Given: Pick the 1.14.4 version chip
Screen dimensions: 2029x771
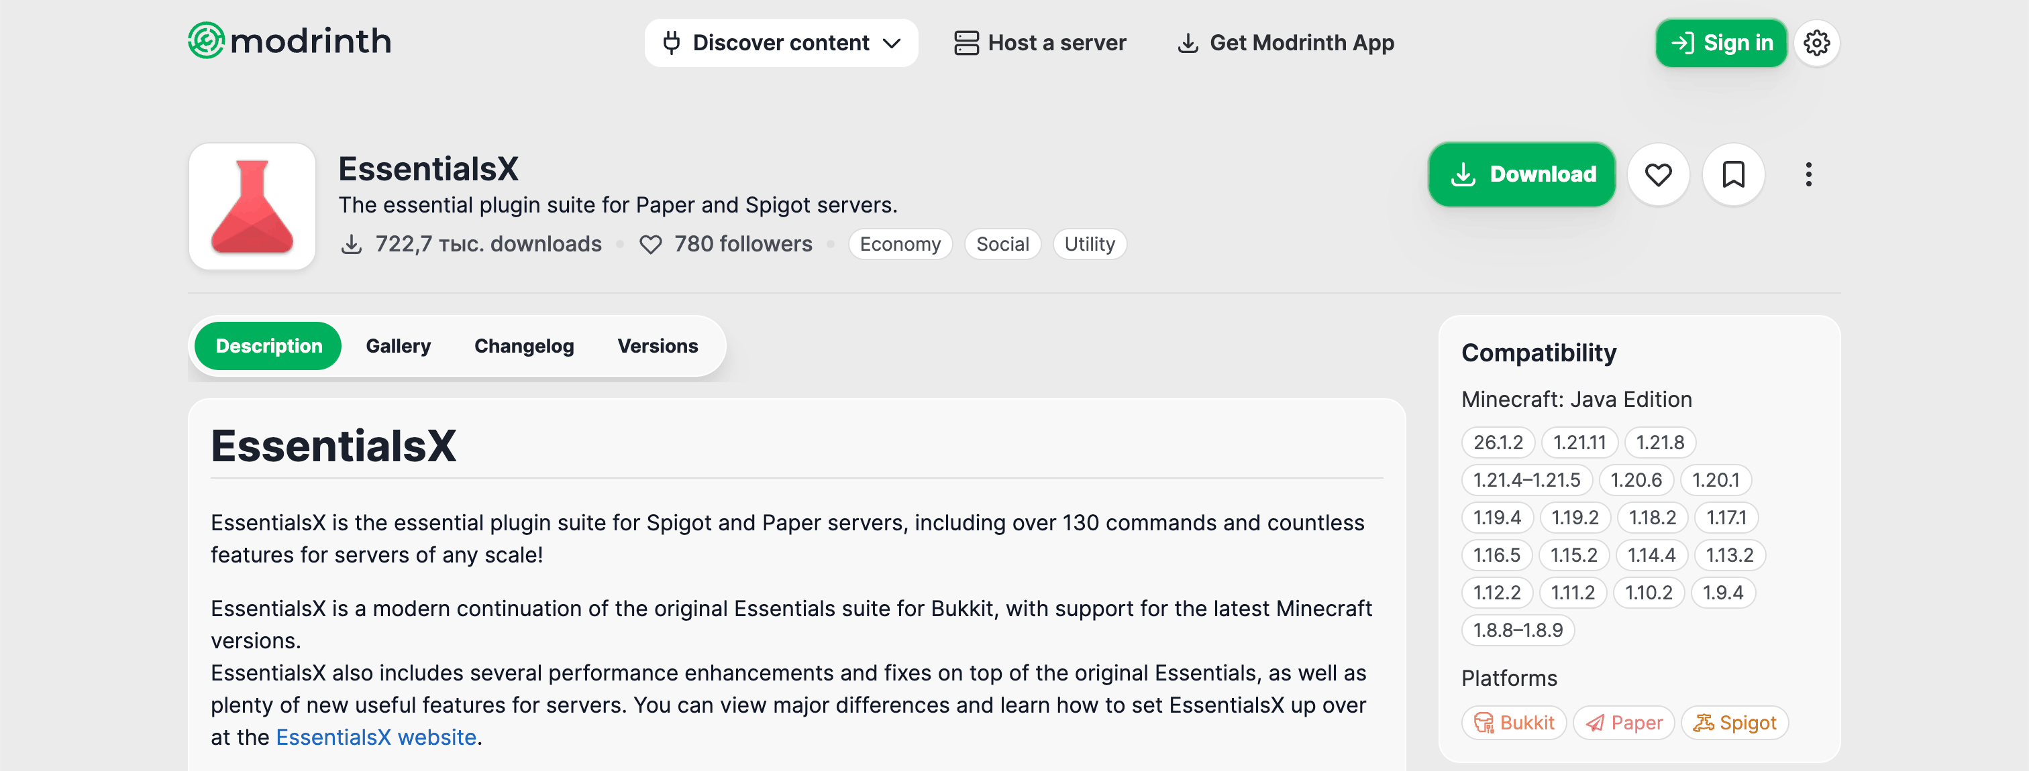Looking at the screenshot, I should click(x=1652, y=554).
